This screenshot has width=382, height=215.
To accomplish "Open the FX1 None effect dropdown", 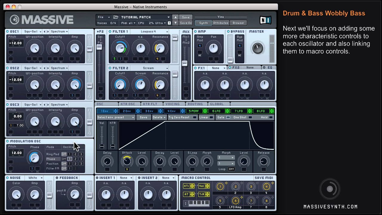I will (x=217, y=68).
